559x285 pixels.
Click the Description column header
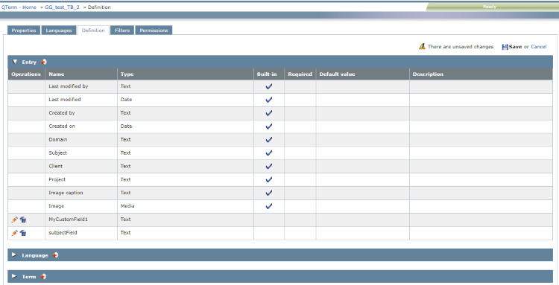pyautogui.click(x=481, y=74)
